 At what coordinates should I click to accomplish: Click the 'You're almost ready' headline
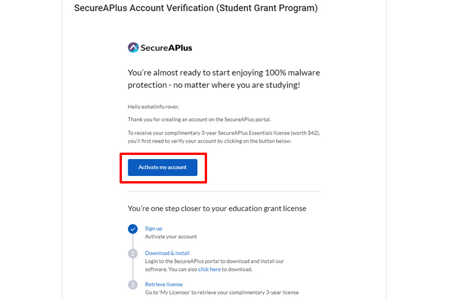point(224,79)
